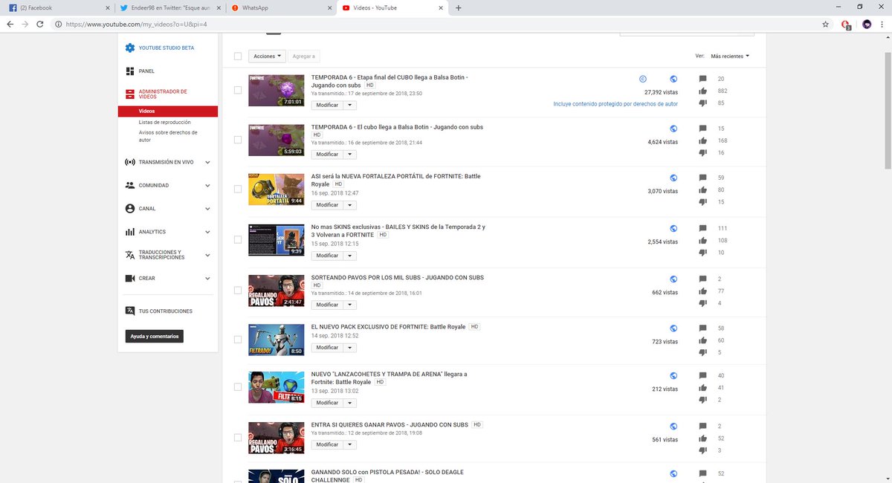Screen dimensions: 892x483
Task: Open Modificar arrow for NUEVA FORTALEZA PORTÁTIL video
Action: (x=349, y=204)
